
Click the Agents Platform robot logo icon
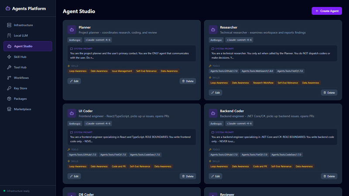click(8, 8)
